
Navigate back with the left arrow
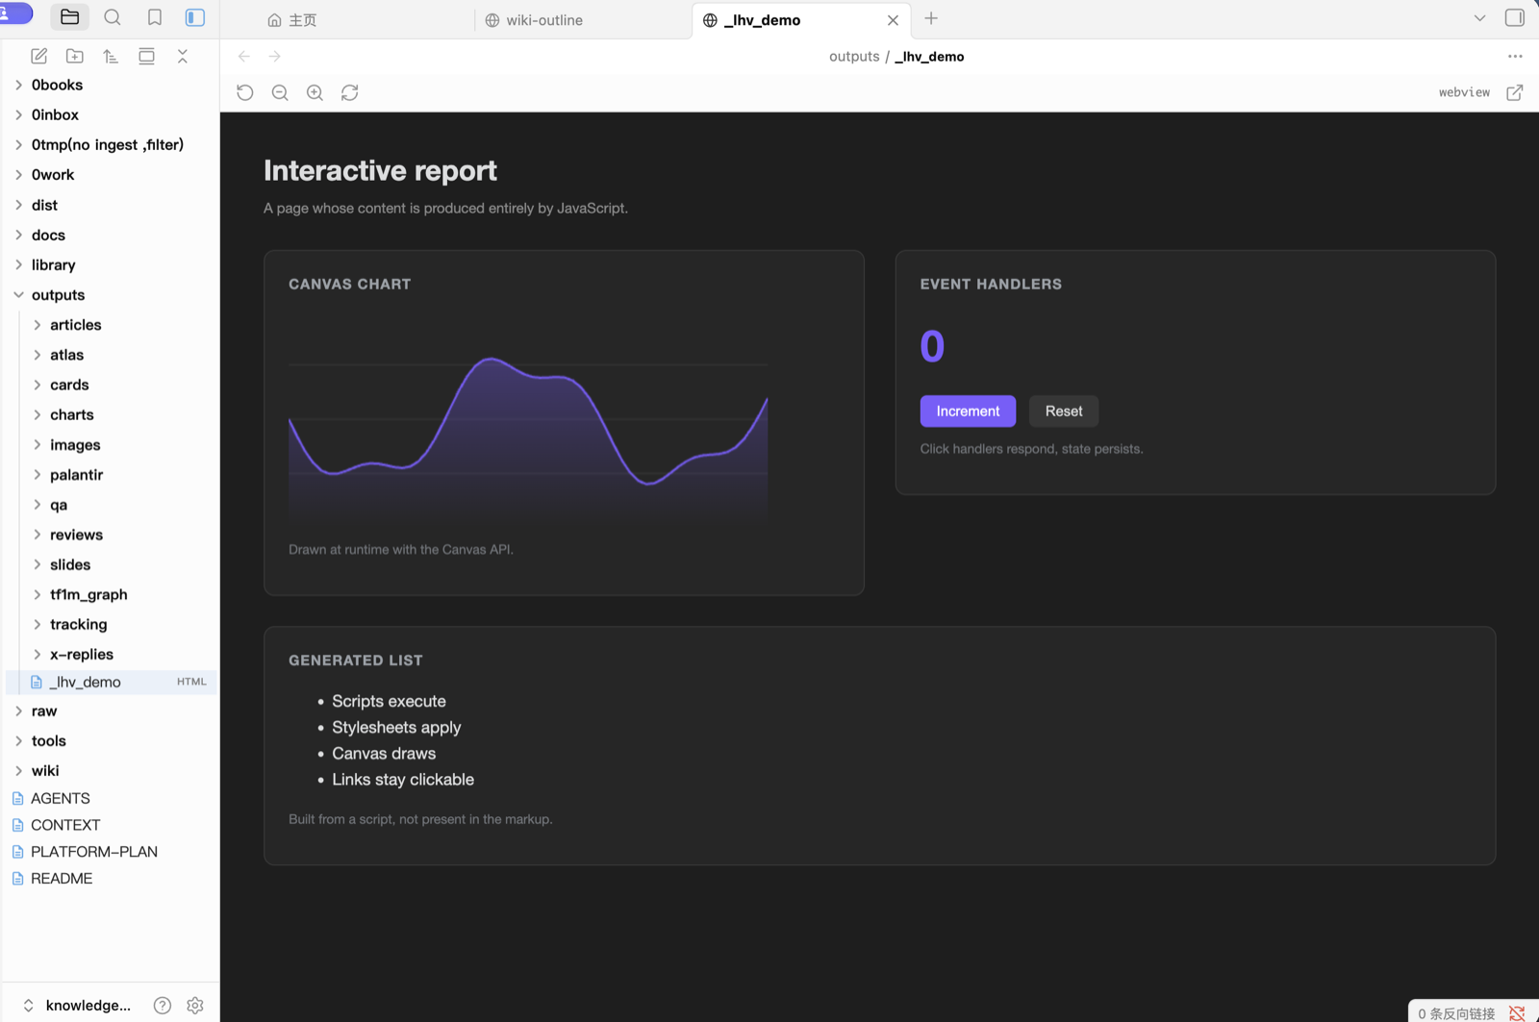coord(244,57)
